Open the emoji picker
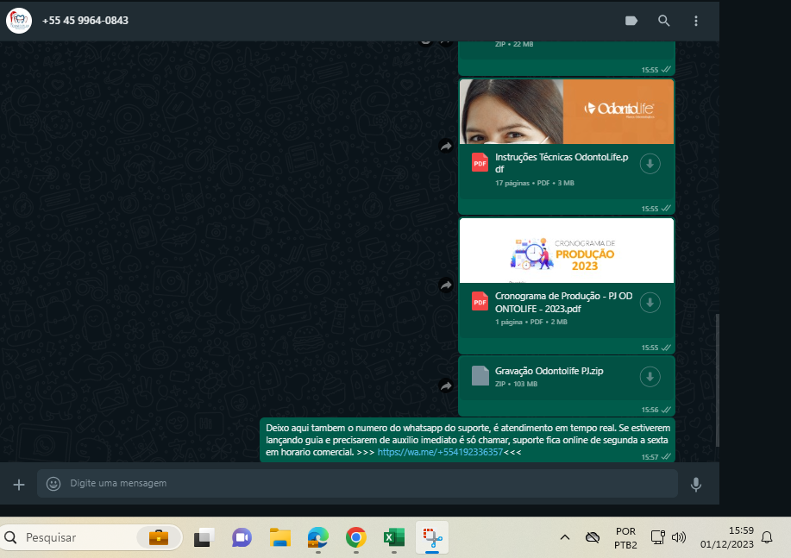791x558 pixels. 53,484
